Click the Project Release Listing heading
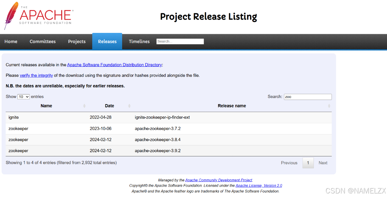Viewport: 387px width, 197px height. 208,16
